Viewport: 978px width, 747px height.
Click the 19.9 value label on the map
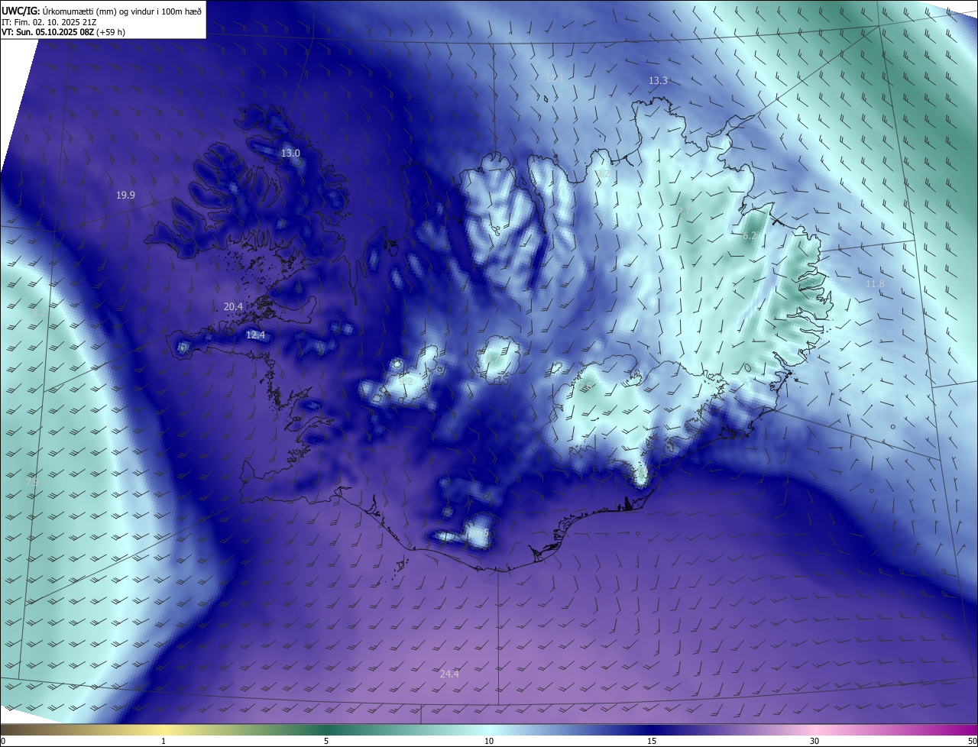pos(125,196)
